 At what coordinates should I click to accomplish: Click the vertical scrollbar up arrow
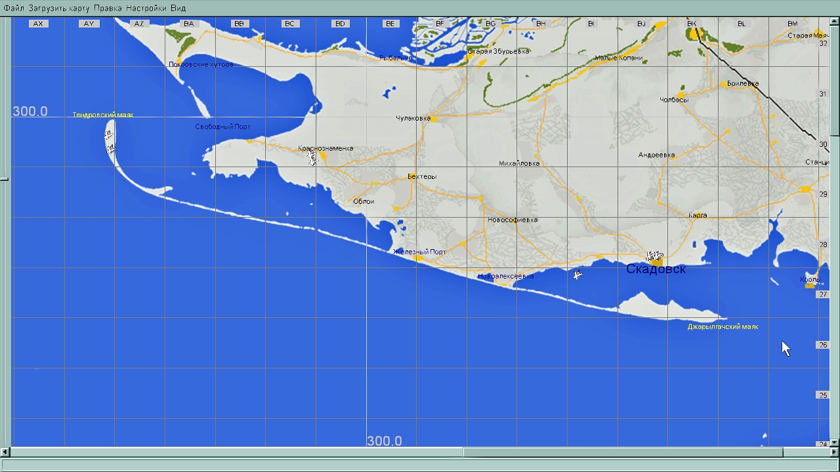click(835, 21)
